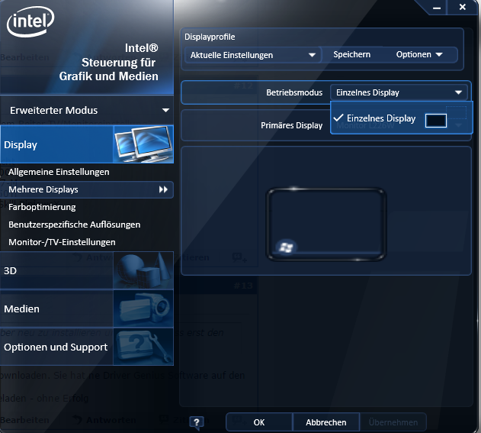Select Mehrere Displays submenu item
This screenshot has width=481, height=433.
pyautogui.click(x=87, y=189)
